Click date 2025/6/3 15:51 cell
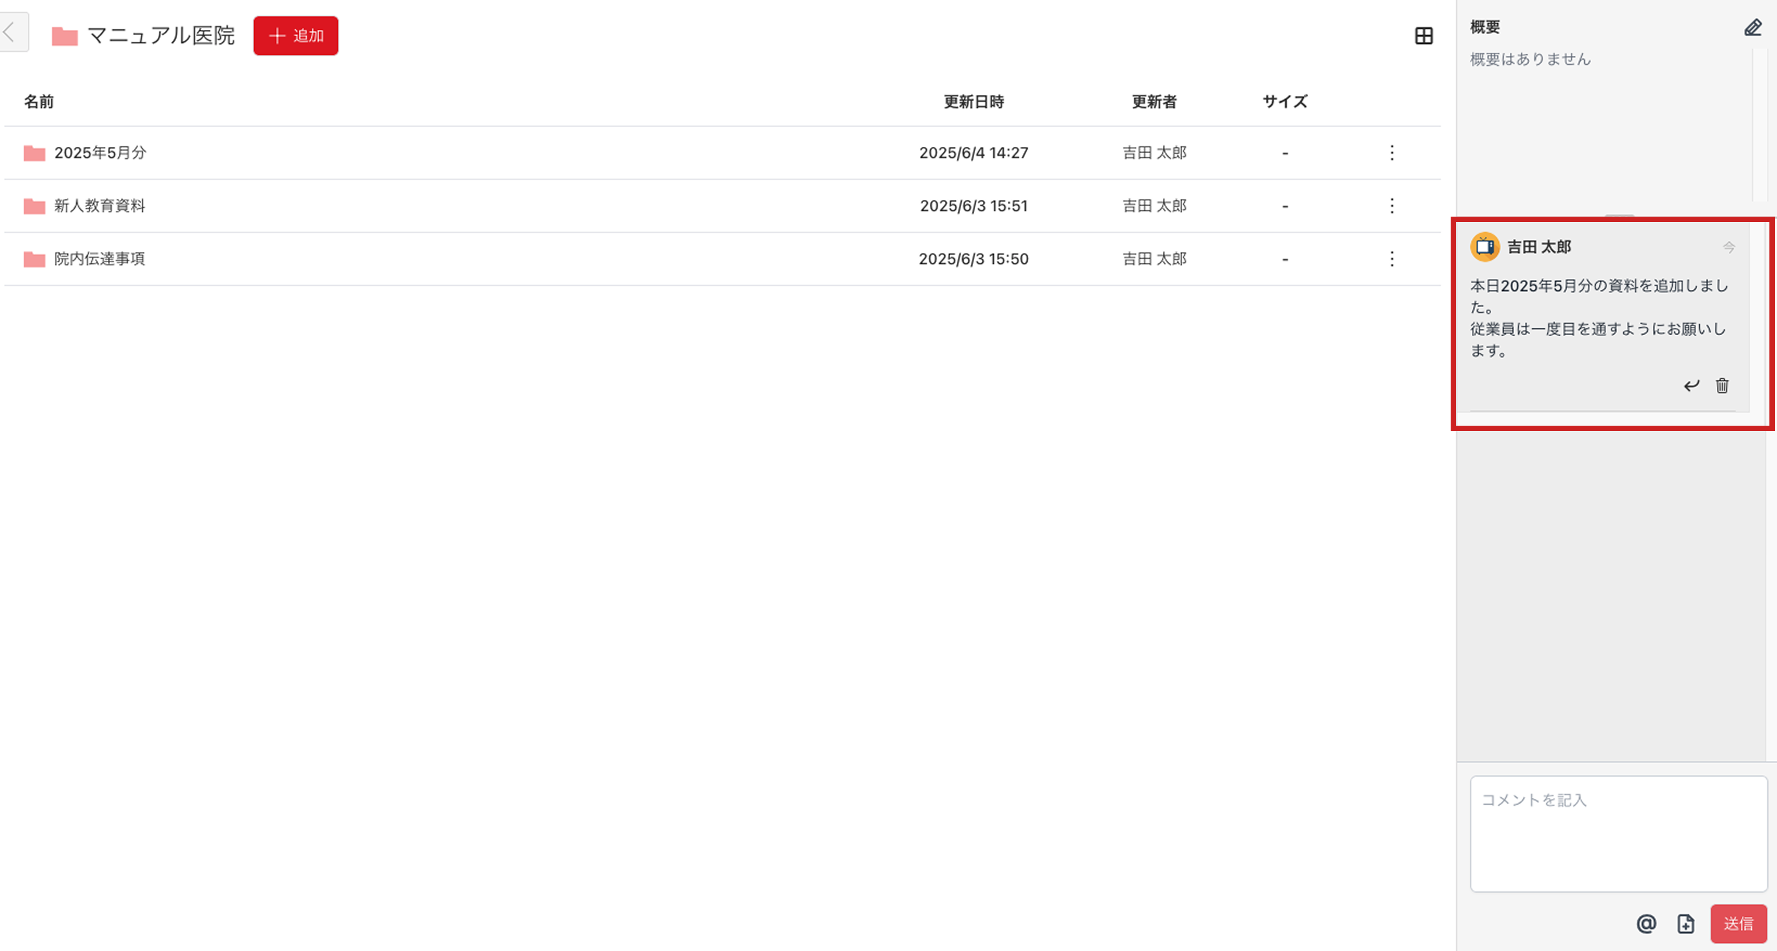Screen dimensions: 1777x951 [974, 205]
